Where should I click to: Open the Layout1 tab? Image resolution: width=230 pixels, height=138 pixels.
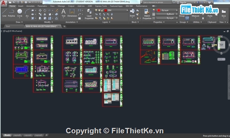pyautogui.click(x=17, y=135)
